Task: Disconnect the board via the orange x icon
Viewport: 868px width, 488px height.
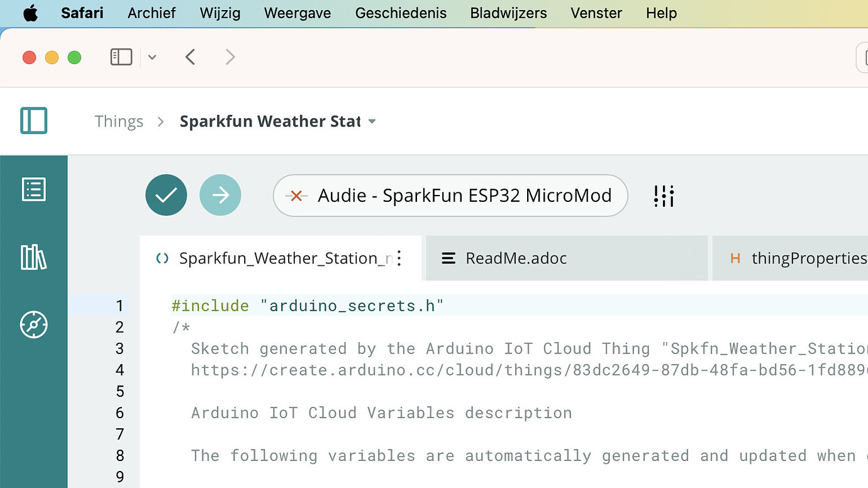Action: click(x=296, y=196)
